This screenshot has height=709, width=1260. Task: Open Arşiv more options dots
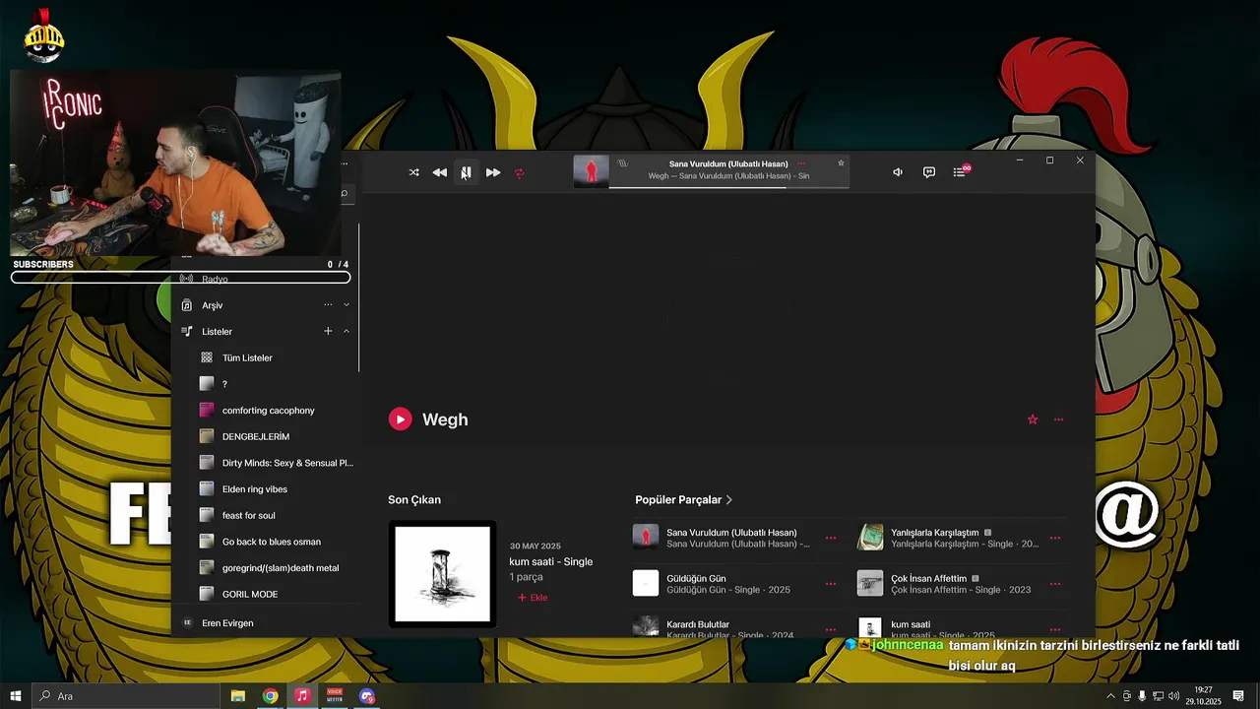tap(328, 305)
